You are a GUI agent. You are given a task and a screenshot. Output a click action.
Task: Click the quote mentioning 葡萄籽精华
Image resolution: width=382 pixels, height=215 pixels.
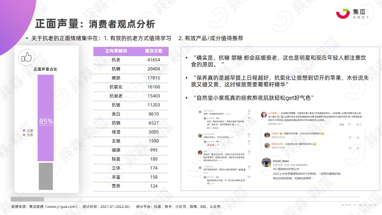[x=280, y=81]
